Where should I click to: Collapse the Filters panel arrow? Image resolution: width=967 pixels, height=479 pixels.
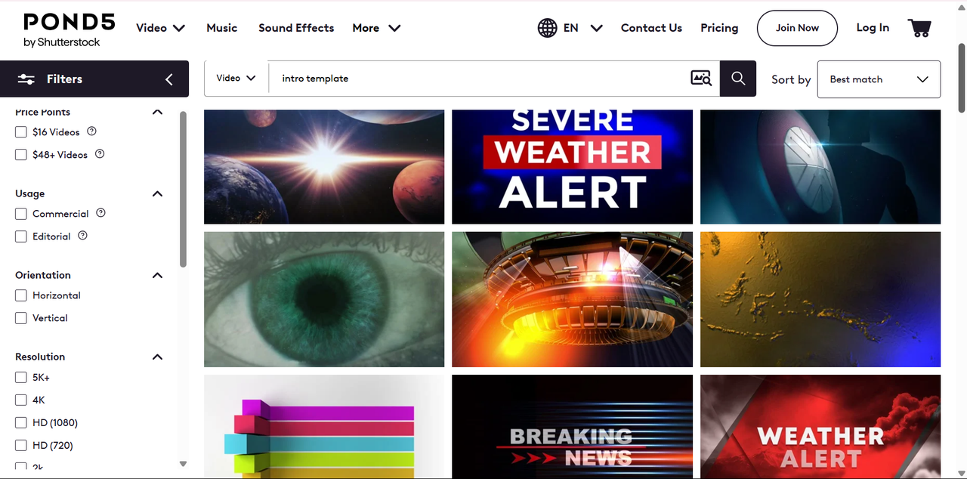tap(169, 79)
